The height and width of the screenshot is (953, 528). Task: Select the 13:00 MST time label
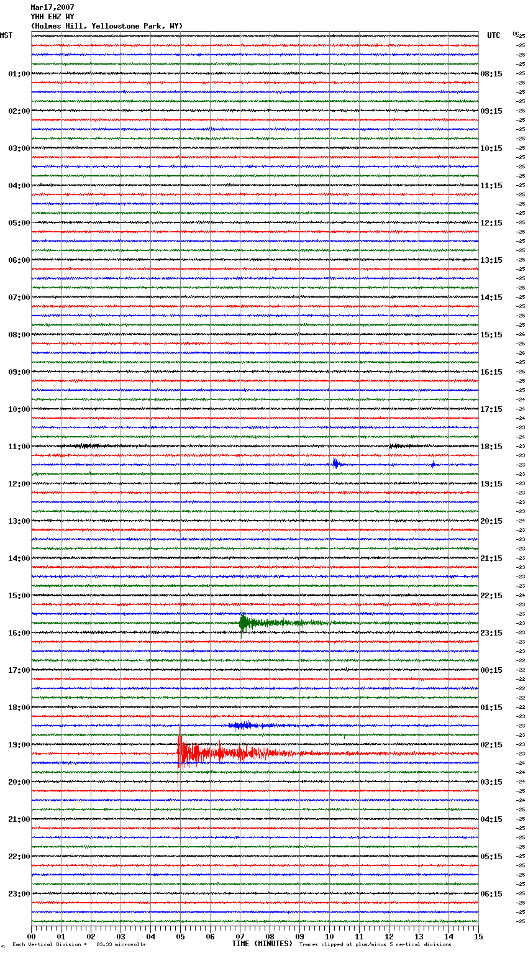pos(19,521)
